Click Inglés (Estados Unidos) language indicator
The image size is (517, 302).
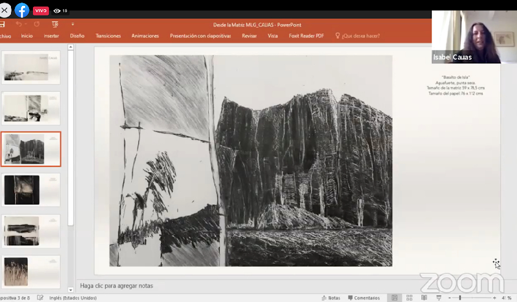point(73,297)
